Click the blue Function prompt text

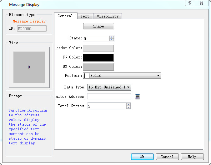tap(28, 127)
